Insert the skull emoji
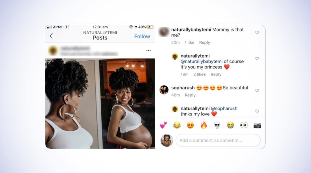The image size is (311, 173). [x=217, y=125]
